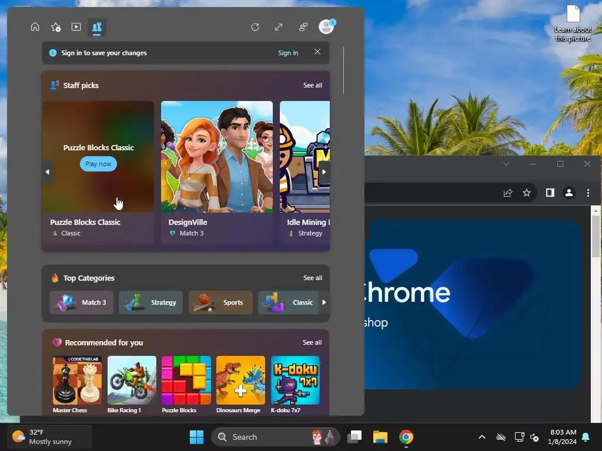602x451 pixels.
Task: Open the K-doku 7x7 game icon
Action: (x=295, y=381)
